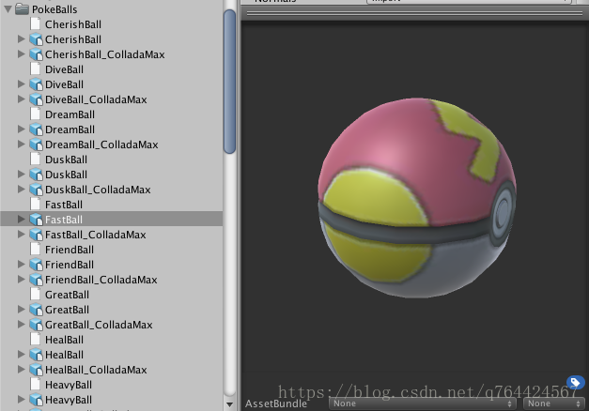
Task: Select the DuskBall_ColladaMax item name
Action: click(x=98, y=190)
